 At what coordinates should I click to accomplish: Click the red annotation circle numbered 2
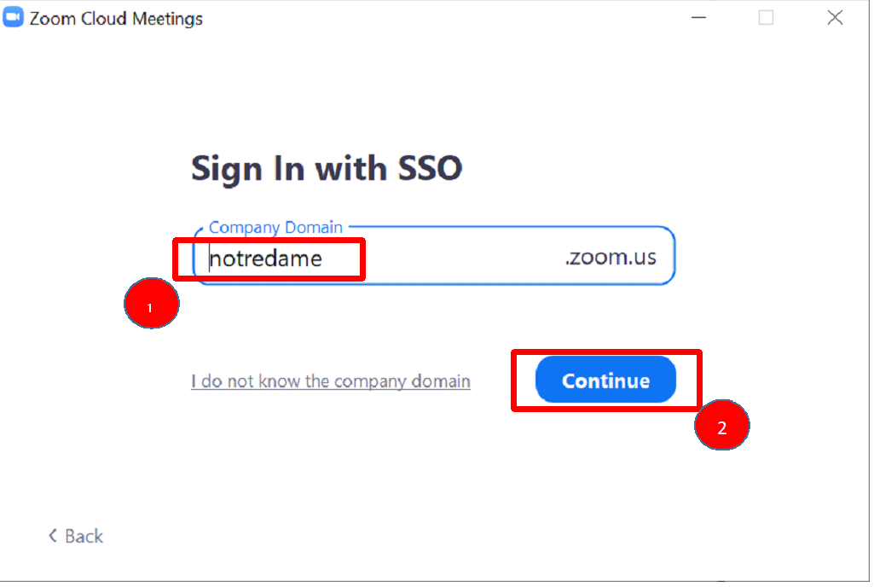tap(721, 427)
